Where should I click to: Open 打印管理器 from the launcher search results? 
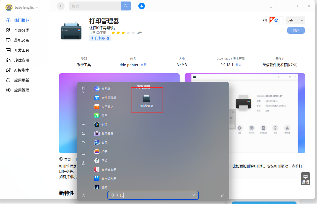(x=147, y=101)
